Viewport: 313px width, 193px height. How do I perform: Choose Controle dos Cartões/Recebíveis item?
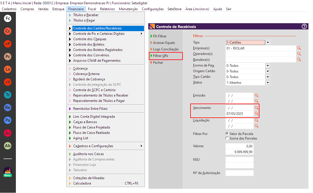pyautogui.click(x=106, y=28)
